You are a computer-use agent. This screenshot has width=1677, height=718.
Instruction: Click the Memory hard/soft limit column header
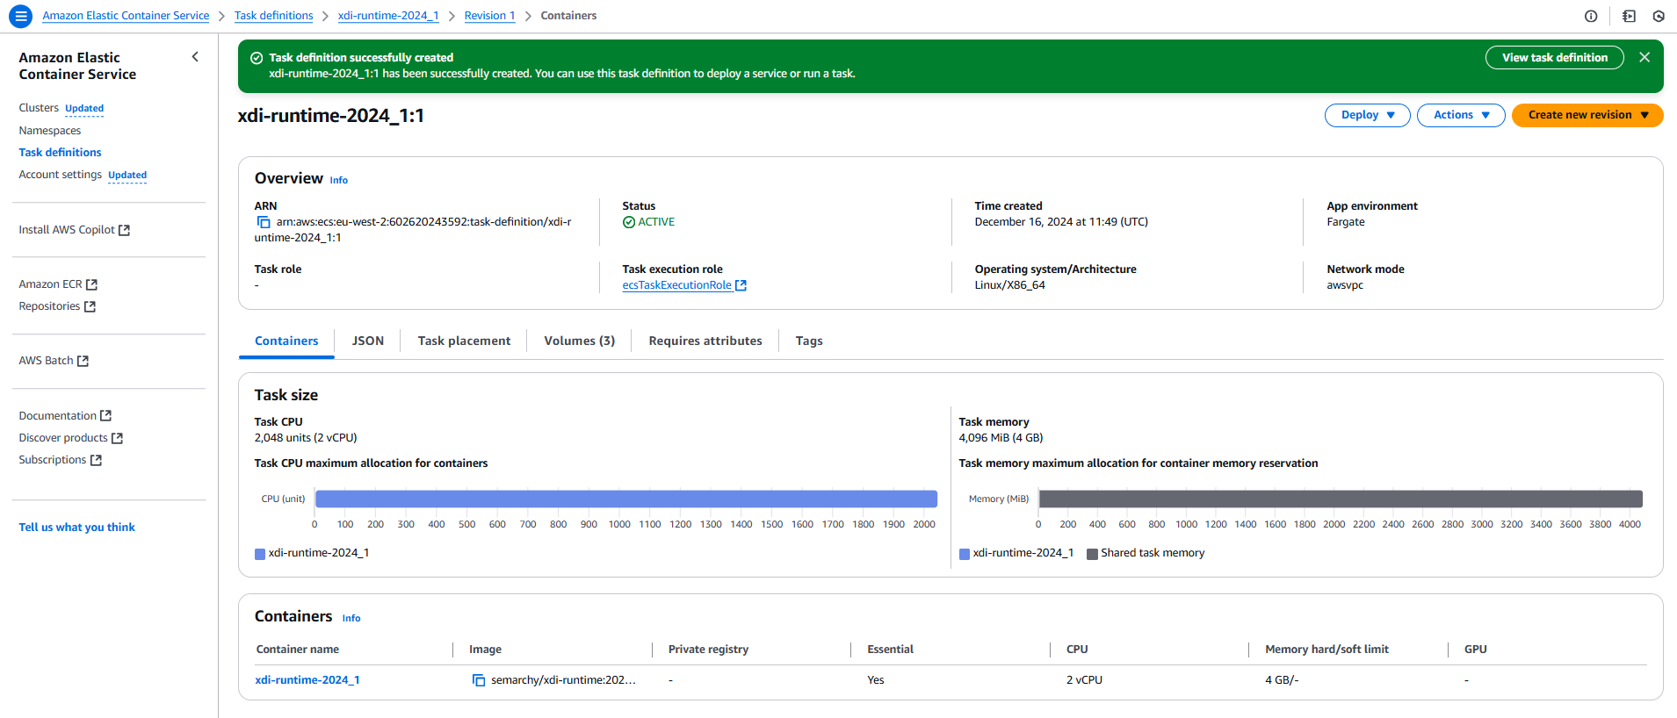(x=1326, y=650)
